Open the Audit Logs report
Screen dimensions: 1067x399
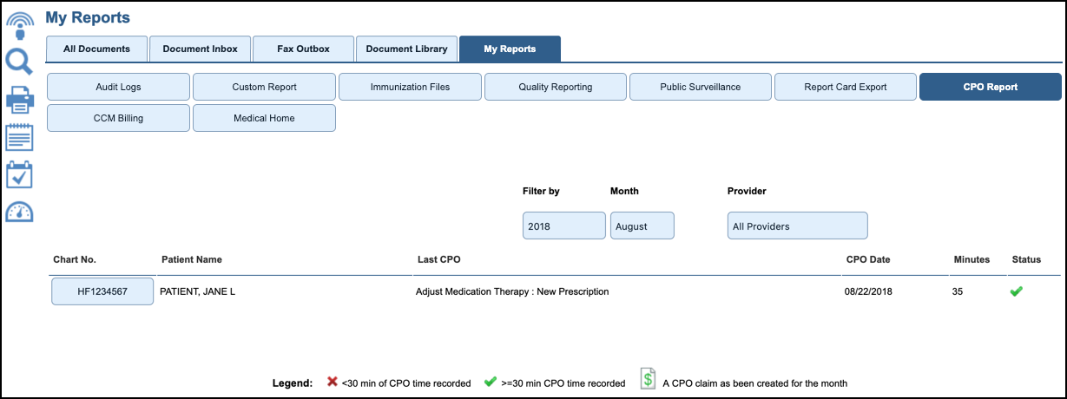click(x=118, y=87)
